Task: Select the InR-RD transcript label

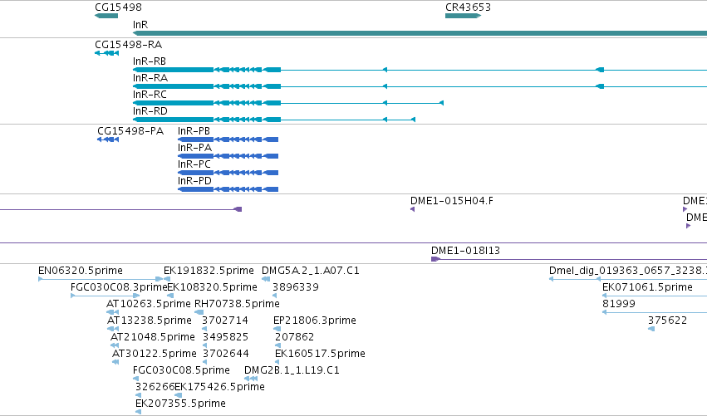Action: pos(150,111)
